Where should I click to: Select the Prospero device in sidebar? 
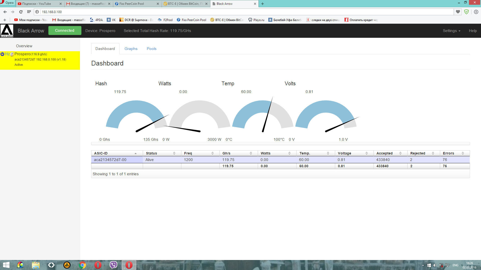click(x=23, y=54)
